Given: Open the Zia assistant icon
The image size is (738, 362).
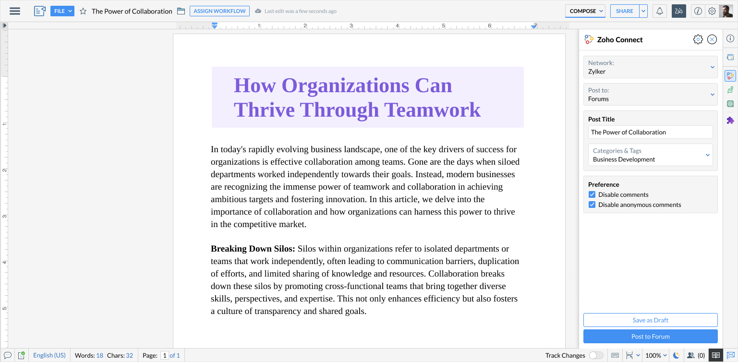Looking at the screenshot, I should (679, 11).
